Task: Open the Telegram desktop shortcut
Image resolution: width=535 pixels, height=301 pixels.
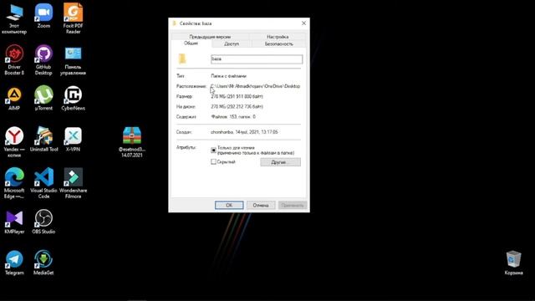Action: tap(14, 263)
